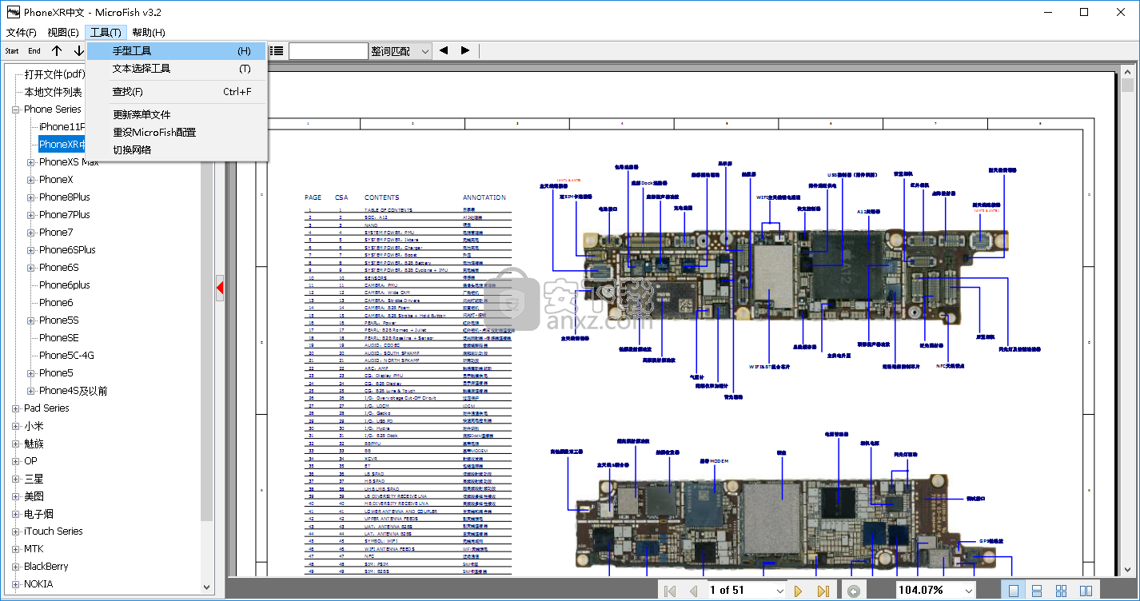Image resolution: width=1140 pixels, height=601 pixels.
Task: Expand the Phone6SPlus tree node
Action: [31, 250]
